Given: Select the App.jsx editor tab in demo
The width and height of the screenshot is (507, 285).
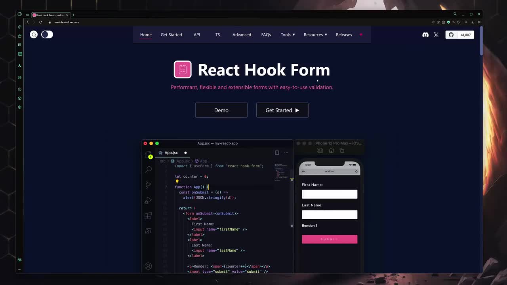Looking at the screenshot, I should click(172, 152).
